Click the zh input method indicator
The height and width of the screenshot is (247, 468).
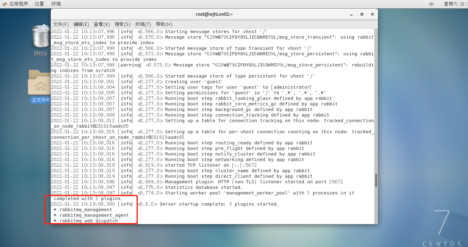click(x=431, y=4)
